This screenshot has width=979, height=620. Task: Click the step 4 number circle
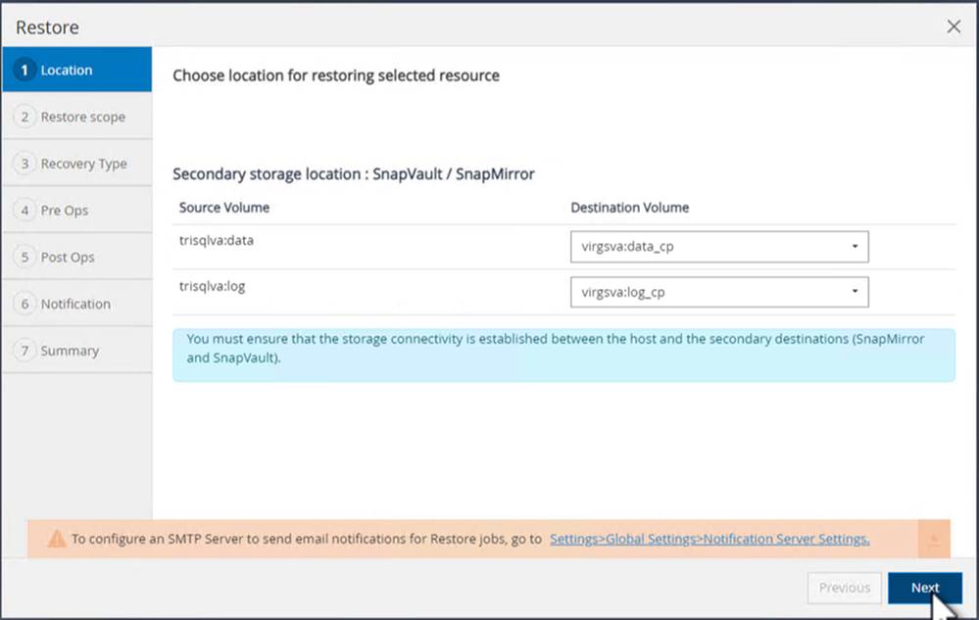click(25, 211)
